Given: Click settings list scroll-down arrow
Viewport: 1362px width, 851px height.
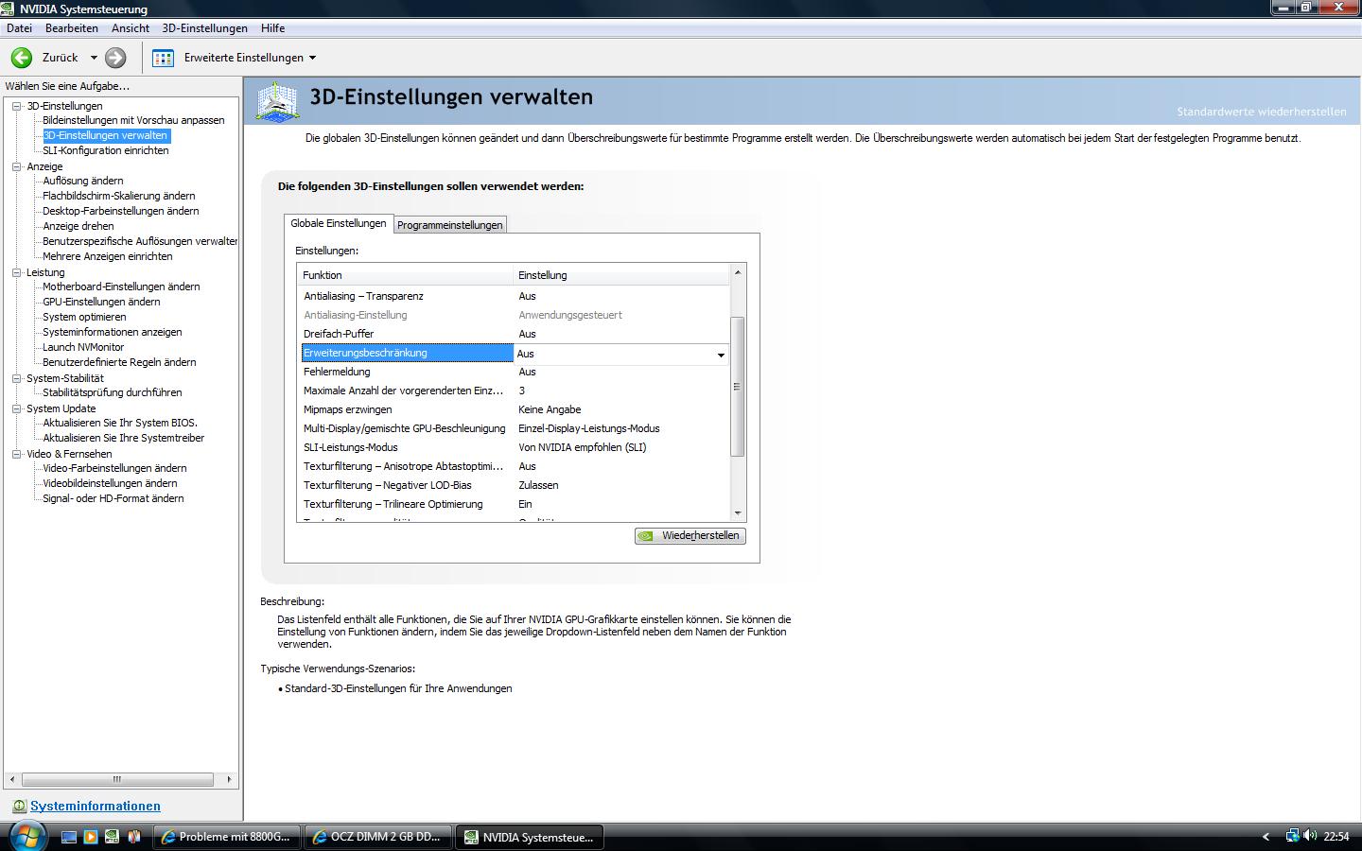Looking at the screenshot, I should pos(738,513).
